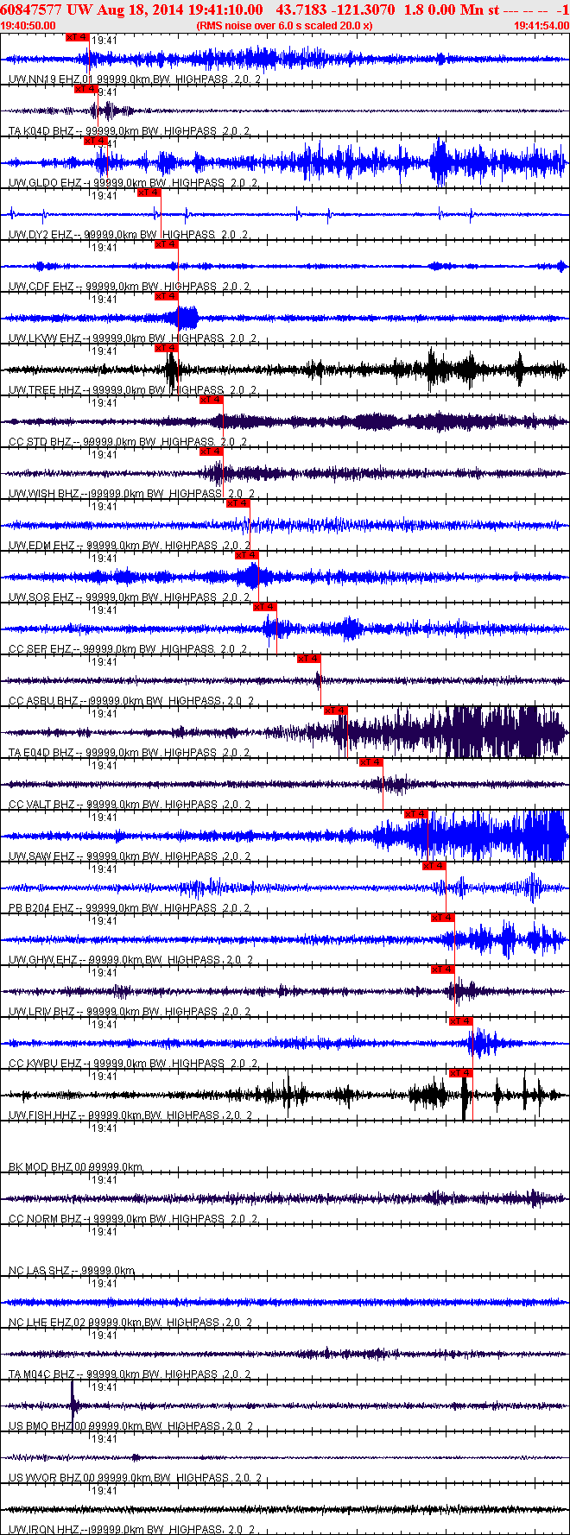Click the event ID 60847577 in header

click(31, 9)
